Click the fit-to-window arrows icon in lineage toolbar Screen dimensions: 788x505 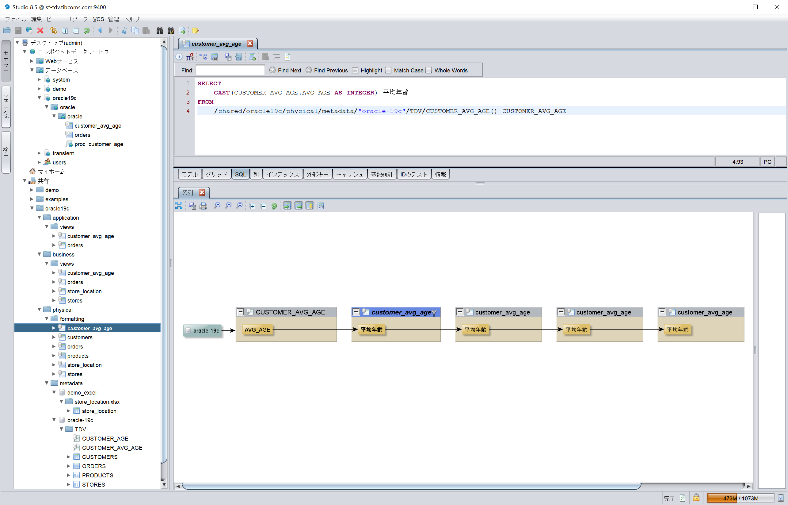tap(179, 206)
